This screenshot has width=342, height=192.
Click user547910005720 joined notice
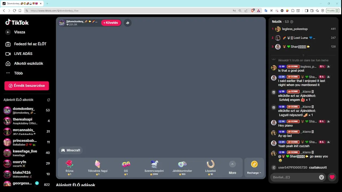[x=302, y=167]
